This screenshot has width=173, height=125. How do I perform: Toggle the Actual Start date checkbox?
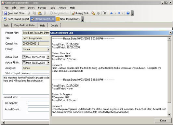(x=24, y=57)
